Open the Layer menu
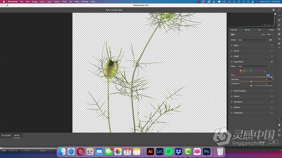The image size is (282, 158). point(42,2)
